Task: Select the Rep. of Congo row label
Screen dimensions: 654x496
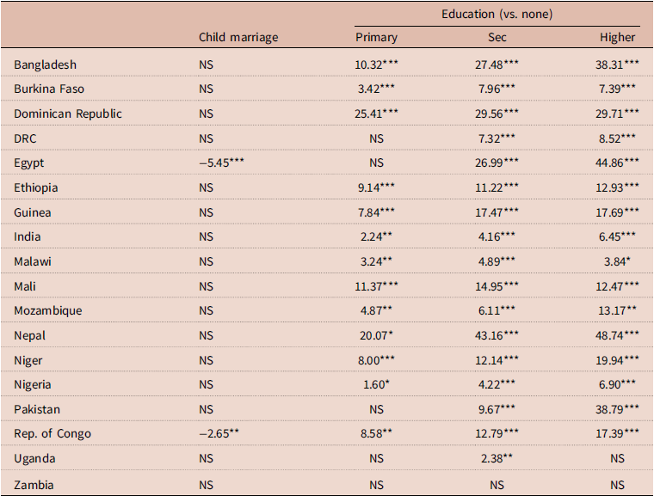Action: point(52,433)
